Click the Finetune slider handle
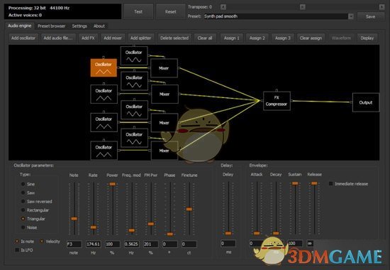This screenshot has width=390, height=270. [189, 209]
